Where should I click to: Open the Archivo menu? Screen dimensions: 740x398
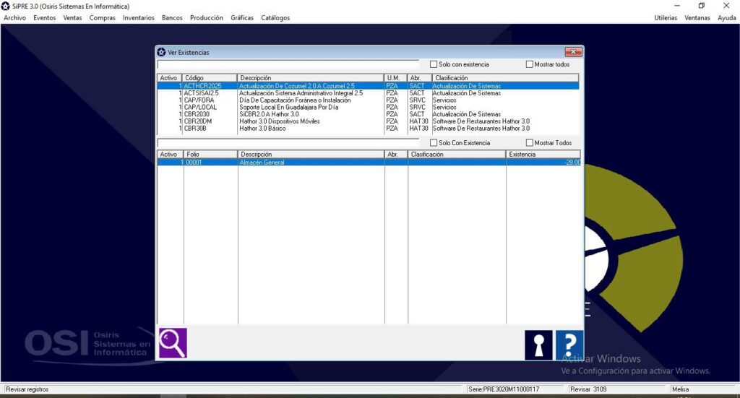(14, 18)
